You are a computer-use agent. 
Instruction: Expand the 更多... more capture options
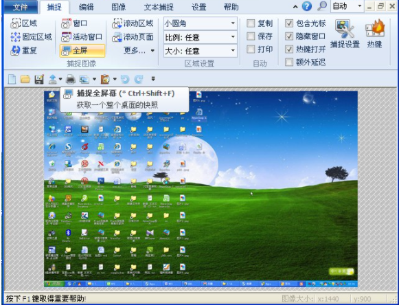click(x=139, y=50)
